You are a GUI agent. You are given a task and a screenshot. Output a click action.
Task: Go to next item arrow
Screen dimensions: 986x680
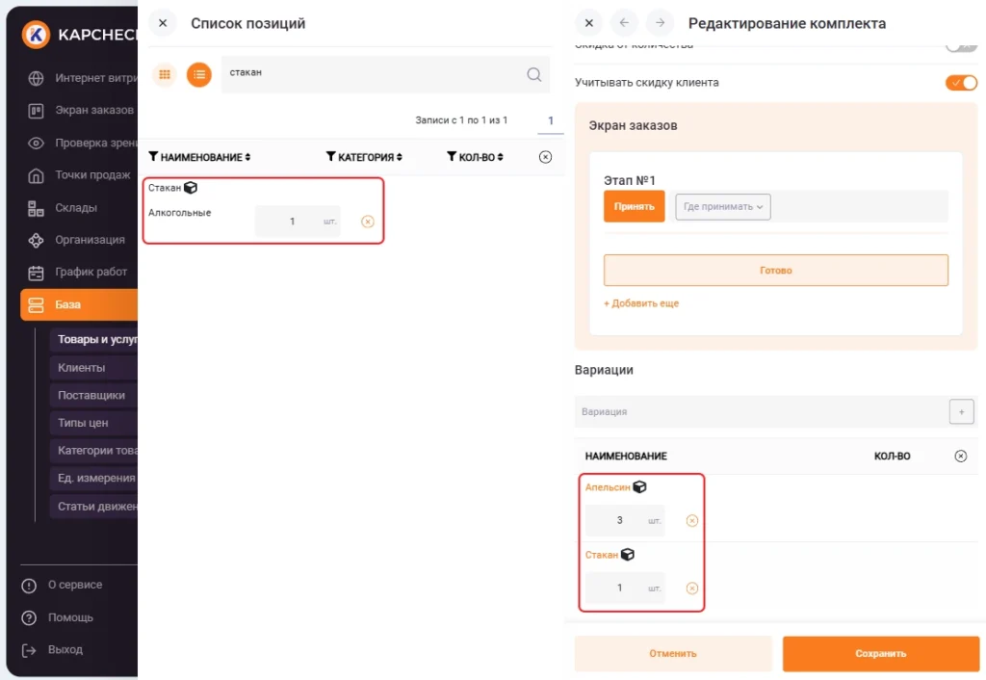pyautogui.click(x=660, y=23)
